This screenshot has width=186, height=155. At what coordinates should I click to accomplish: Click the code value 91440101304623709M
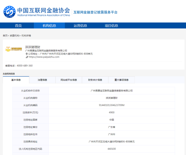pyautogui.click(x=112, y=105)
